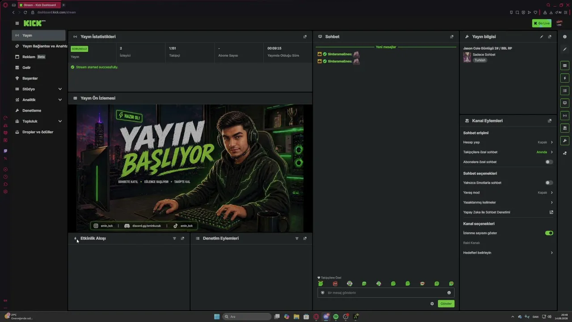This screenshot has width=572, height=322.
Task: Focus the Bir mesaj gönderin chat field
Action: point(386,293)
